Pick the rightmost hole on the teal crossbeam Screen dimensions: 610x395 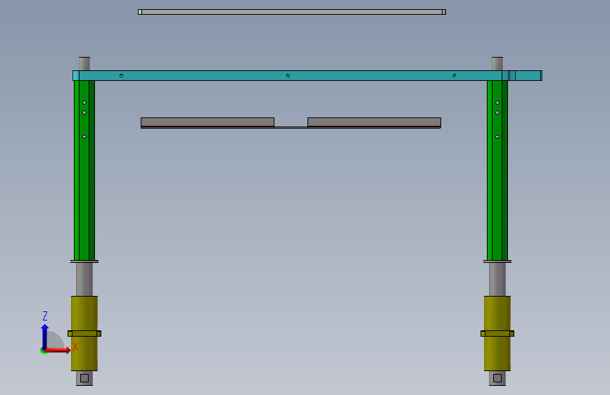[x=455, y=75]
